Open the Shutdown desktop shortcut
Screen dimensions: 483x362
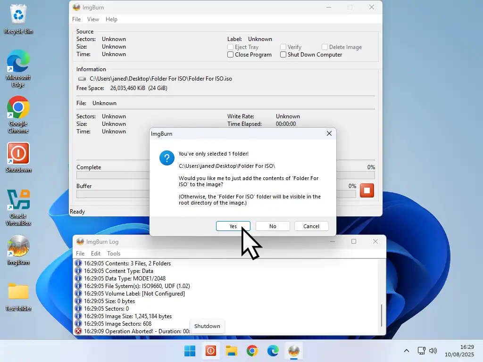point(18,157)
